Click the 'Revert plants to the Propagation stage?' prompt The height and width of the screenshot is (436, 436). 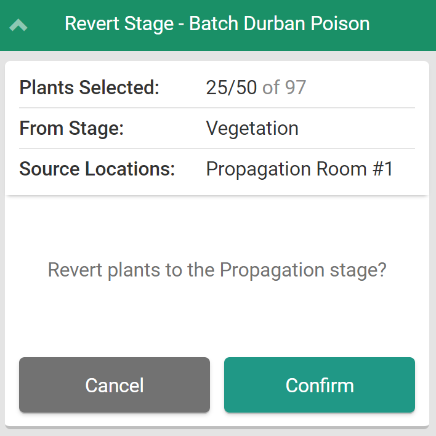click(217, 270)
